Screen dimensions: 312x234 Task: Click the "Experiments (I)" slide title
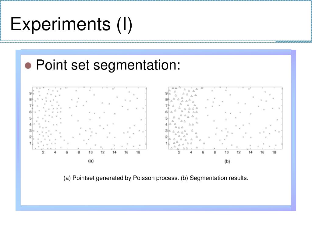click(x=71, y=24)
